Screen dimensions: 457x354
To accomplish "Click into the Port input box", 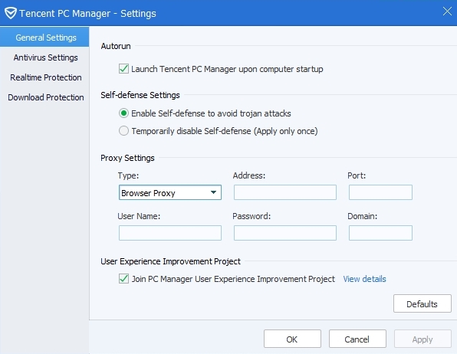I will [380, 192].
